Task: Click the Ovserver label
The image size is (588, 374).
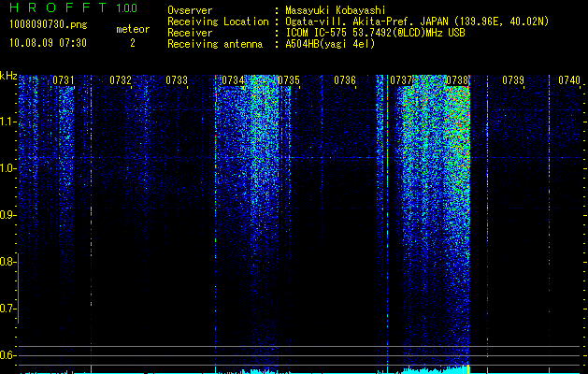Action: (x=190, y=10)
